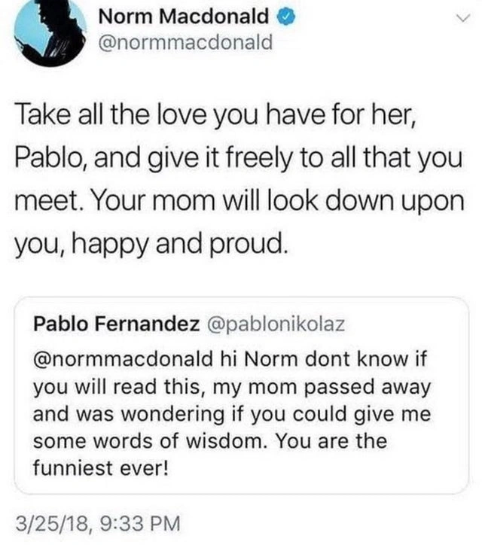Click "funniest ever!" in the quoted tweet
482x545 pixels.
tap(102, 467)
